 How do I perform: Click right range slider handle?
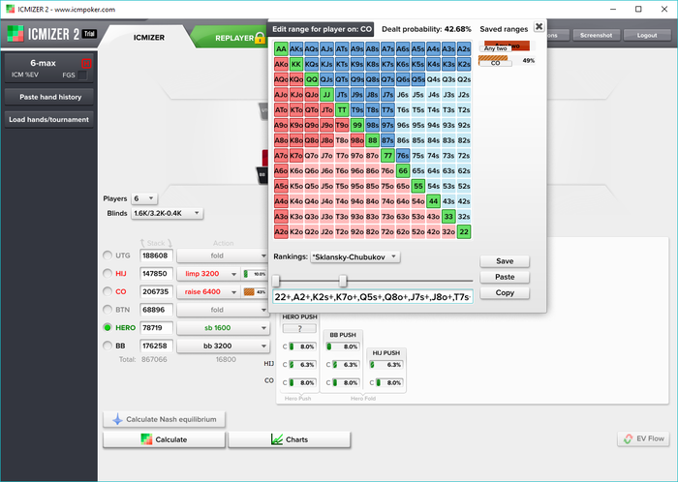pos(343,281)
